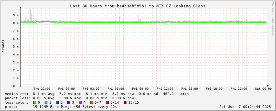Screen dimensions: 276x111
Task: Click the Sat 00:00 time axis label
Action: click(263, 89)
